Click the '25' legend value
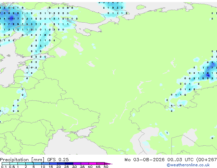Viewport: 217px width, 168px height. tap(66, 167)
